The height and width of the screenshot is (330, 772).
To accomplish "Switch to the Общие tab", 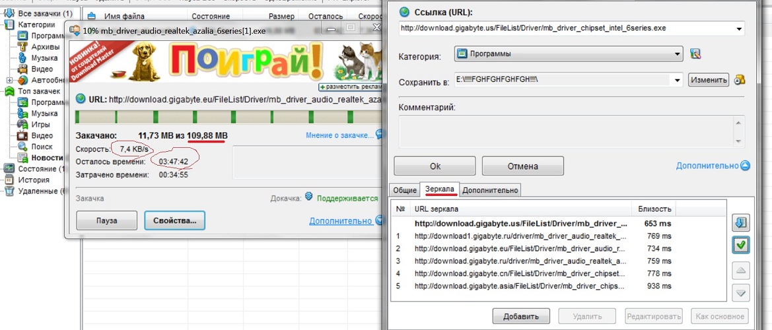I will pos(405,190).
